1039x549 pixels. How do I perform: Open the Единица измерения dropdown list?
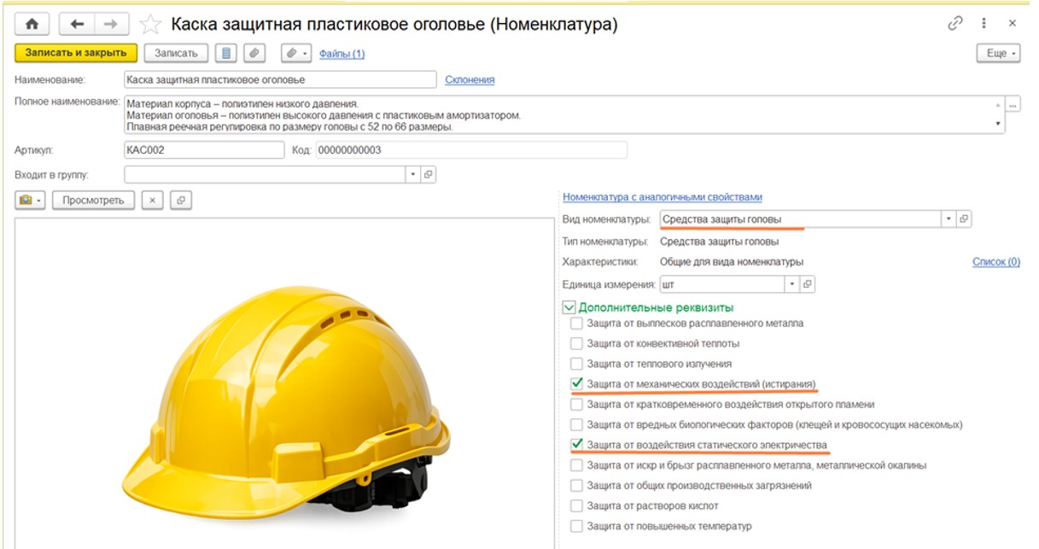[792, 283]
